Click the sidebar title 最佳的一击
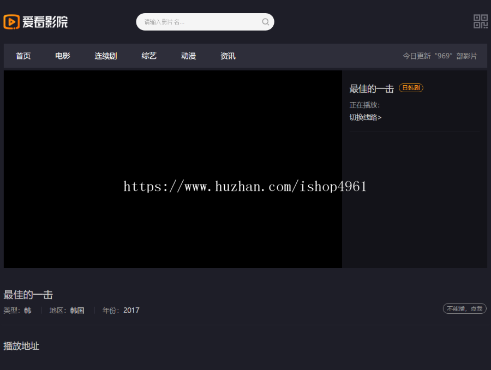The image size is (491, 370). click(x=372, y=88)
